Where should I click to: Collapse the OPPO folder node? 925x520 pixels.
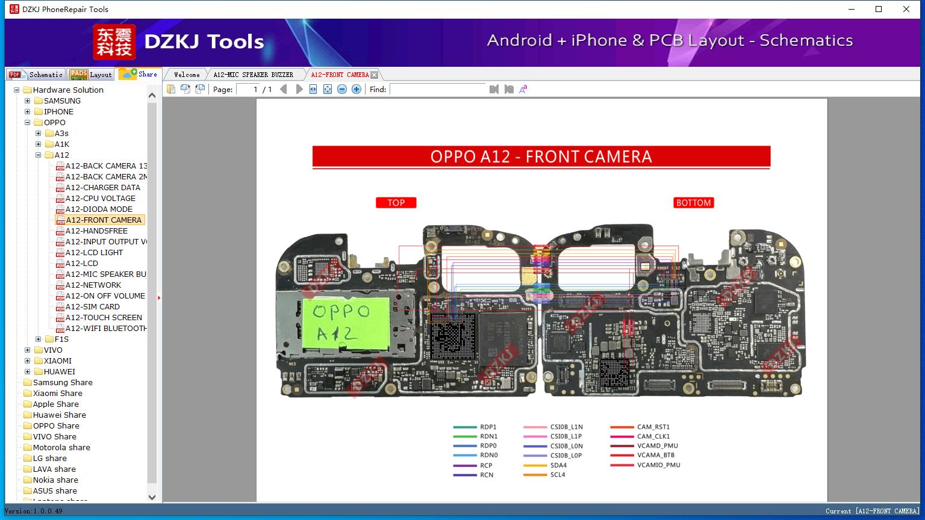[x=28, y=123]
